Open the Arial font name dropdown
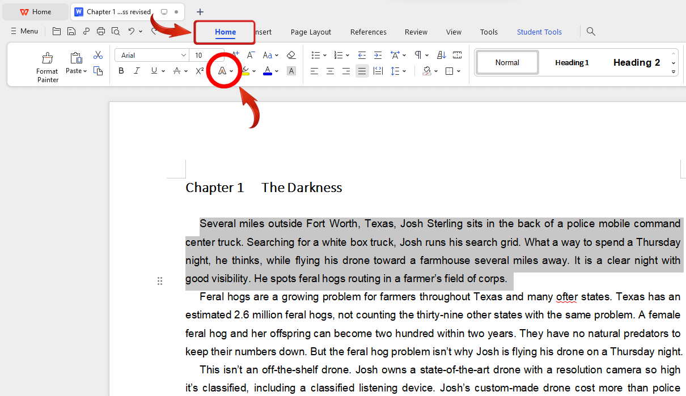 (x=184, y=55)
